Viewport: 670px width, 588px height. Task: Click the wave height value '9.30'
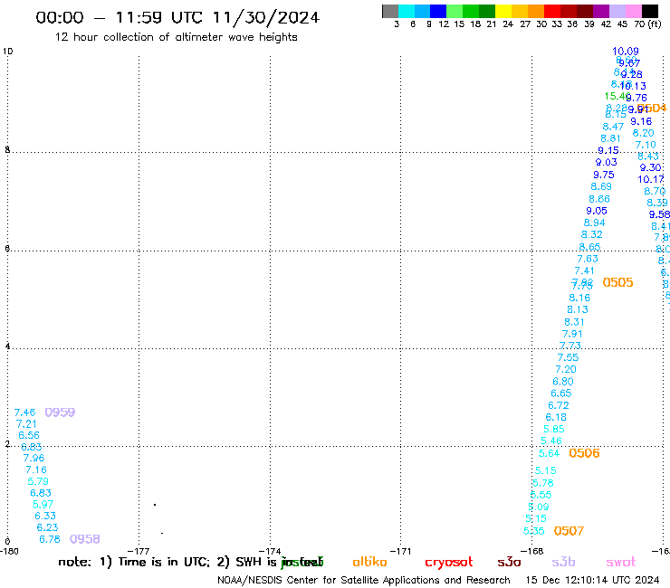pos(650,168)
